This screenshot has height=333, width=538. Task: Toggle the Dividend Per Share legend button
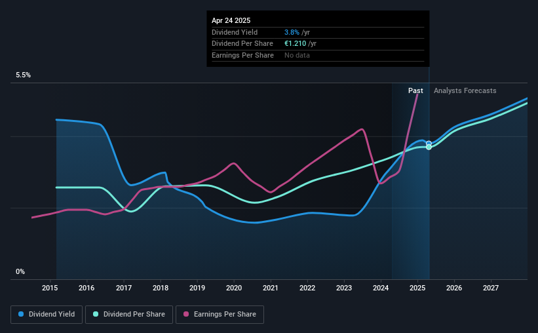click(x=129, y=315)
